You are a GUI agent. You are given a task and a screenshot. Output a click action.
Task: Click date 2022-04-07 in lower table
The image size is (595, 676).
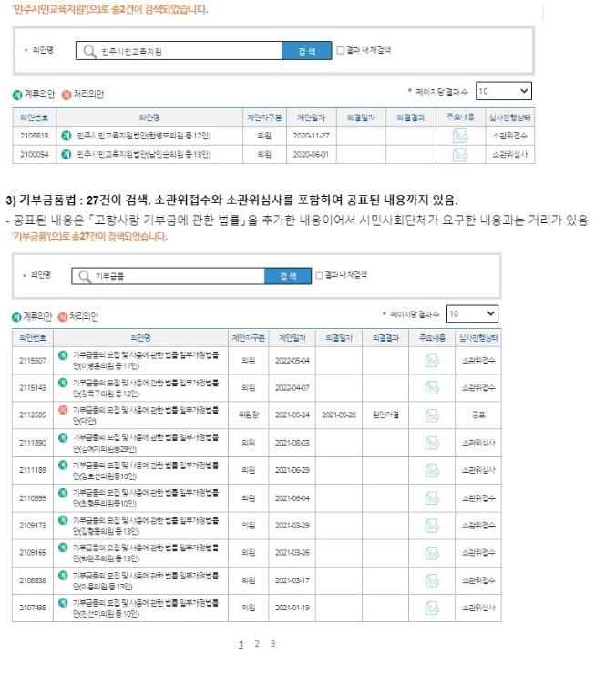[x=292, y=387]
